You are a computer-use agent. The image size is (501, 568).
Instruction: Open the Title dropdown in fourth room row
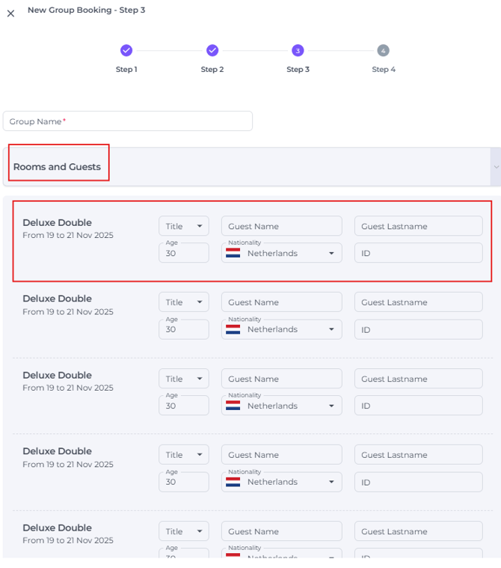(184, 455)
